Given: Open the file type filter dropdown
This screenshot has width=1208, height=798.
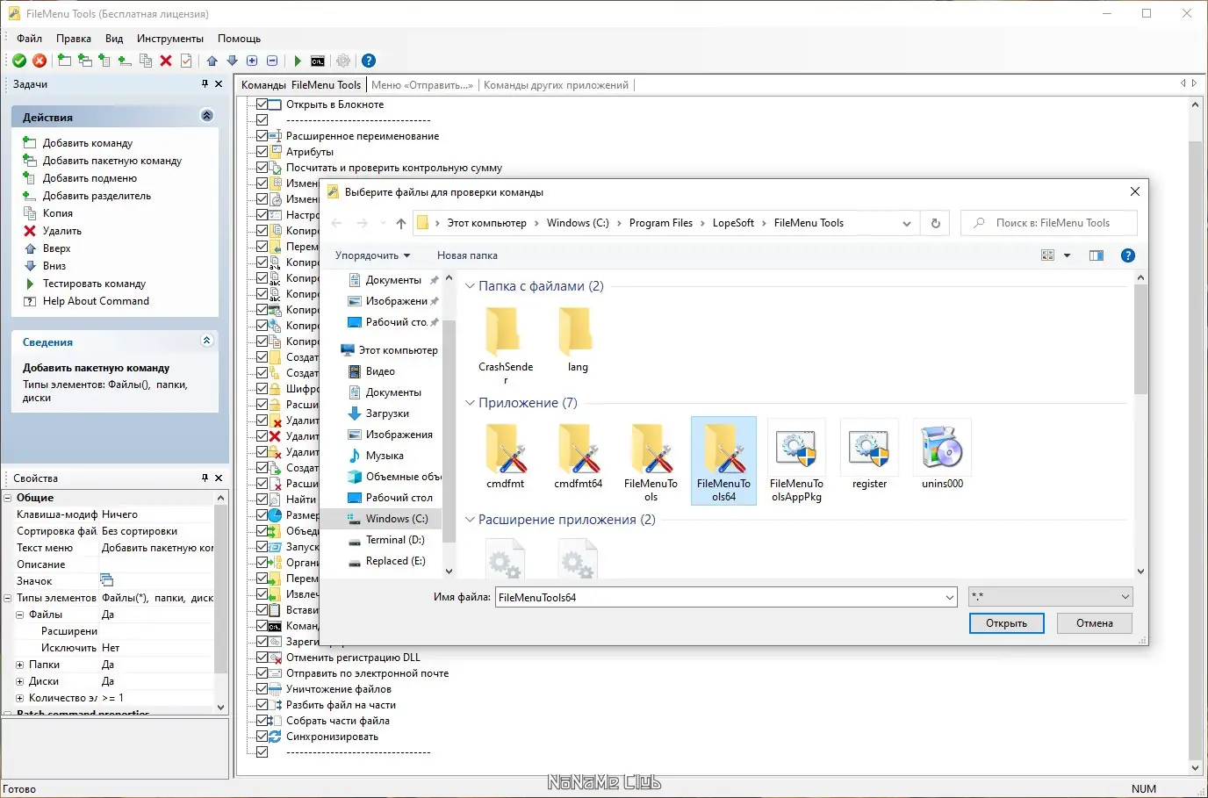Looking at the screenshot, I should point(1050,597).
